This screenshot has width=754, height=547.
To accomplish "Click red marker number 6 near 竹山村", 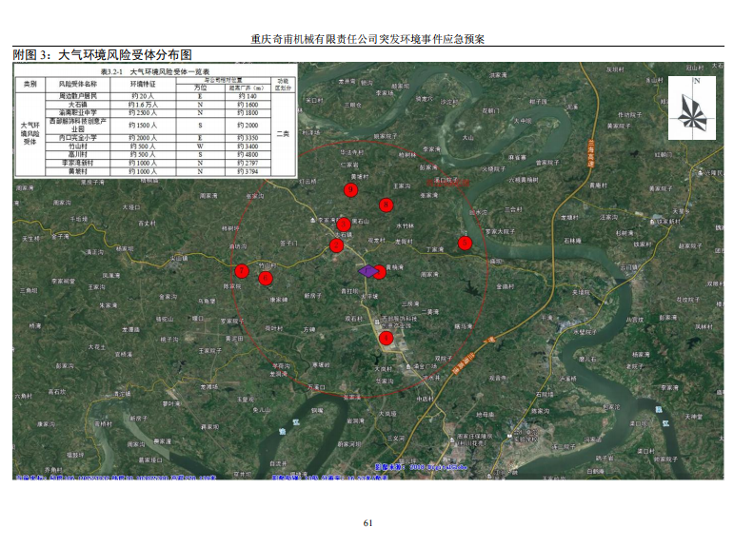I will tap(266, 278).
